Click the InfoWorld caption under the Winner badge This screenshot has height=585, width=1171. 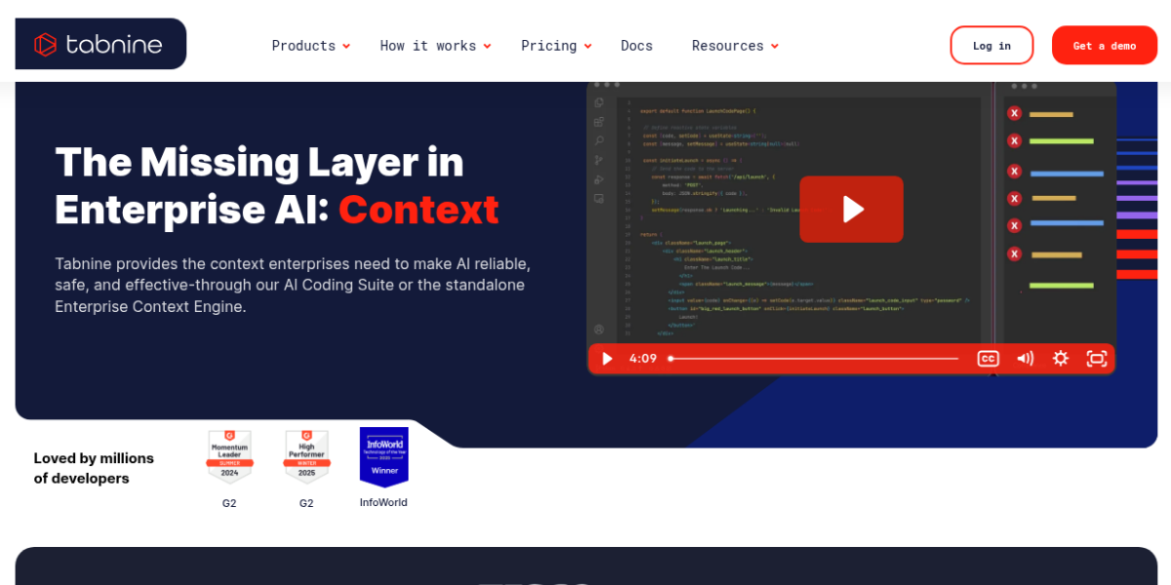[384, 502]
